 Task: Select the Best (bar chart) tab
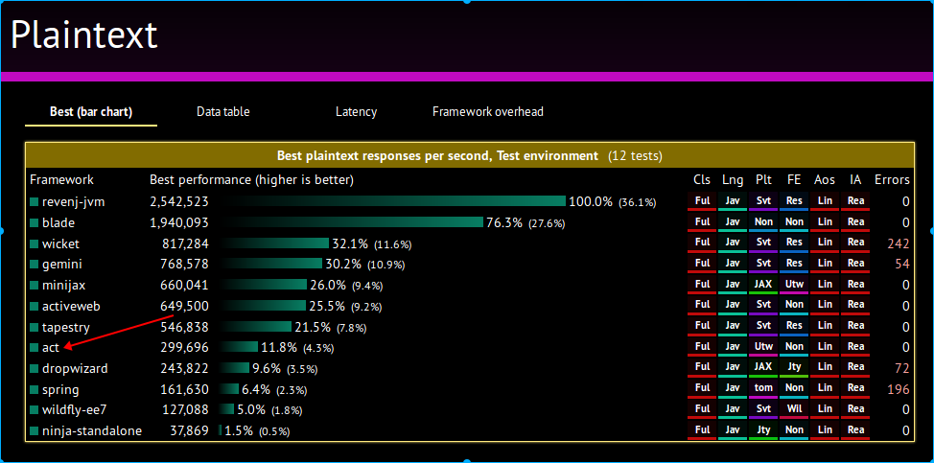(91, 112)
